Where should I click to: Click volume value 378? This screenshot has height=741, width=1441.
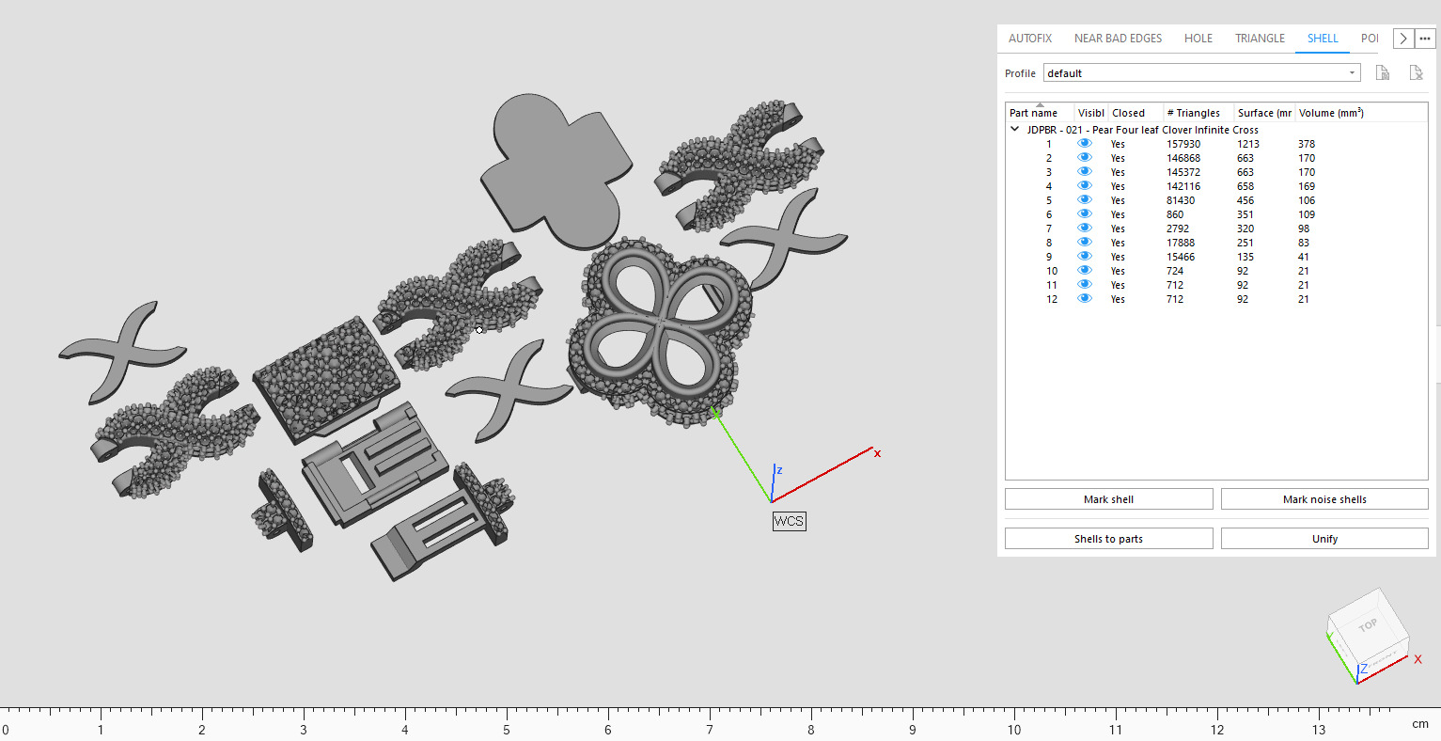coord(1307,144)
